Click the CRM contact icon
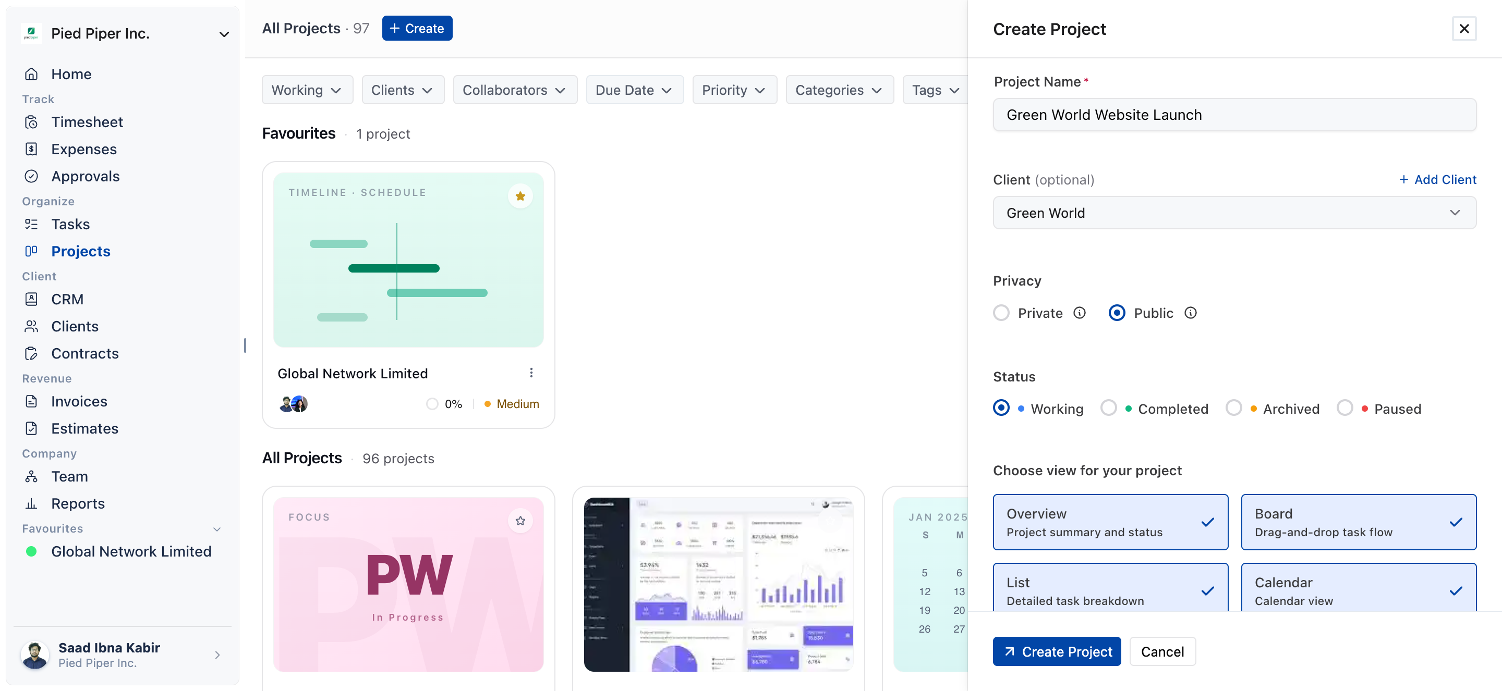 pos(31,299)
